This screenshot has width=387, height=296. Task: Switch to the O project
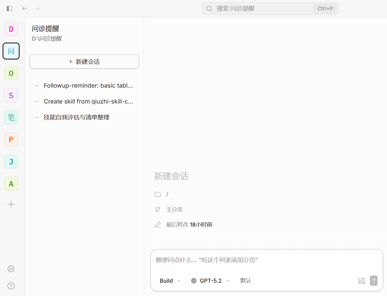tap(11, 73)
